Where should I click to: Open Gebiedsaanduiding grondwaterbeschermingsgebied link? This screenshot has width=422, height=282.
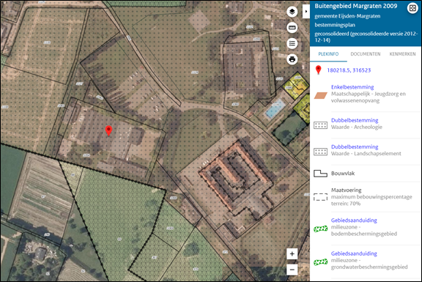point(354,253)
